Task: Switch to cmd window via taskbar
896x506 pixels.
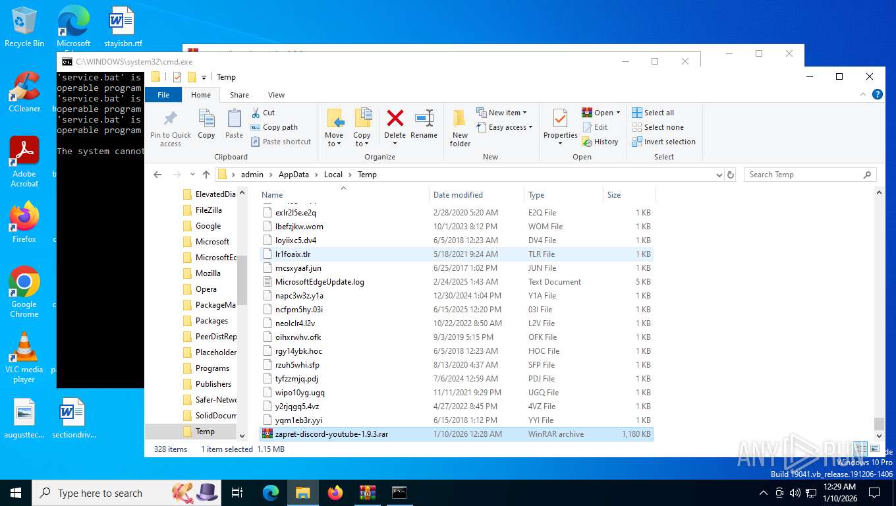Action: [399, 492]
